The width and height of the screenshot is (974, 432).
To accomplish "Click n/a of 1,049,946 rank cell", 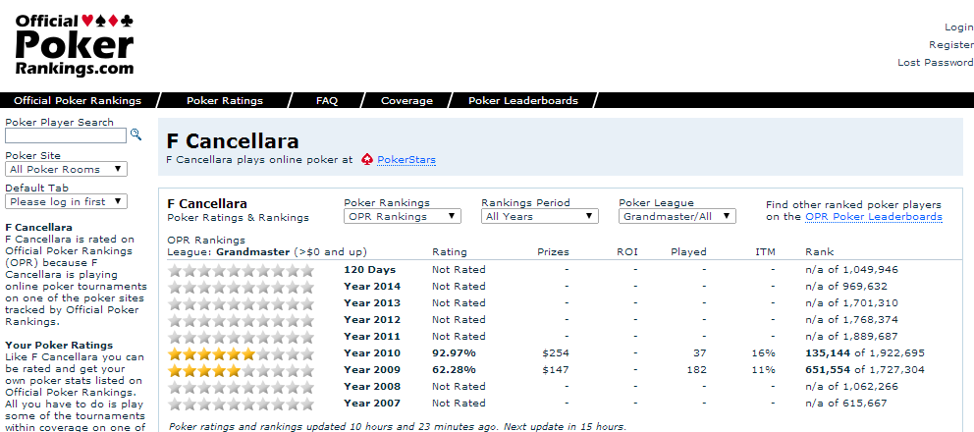I will [851, 270].
